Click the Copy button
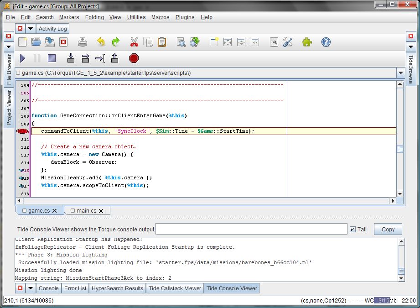The width and height of the screenshot is (420, 308). 388,229
